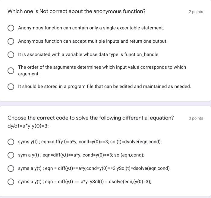Select the option with dsolve(eqn,(y(0)=3))
This screenshot has width=211, height=198.
(x=11, y=182)
